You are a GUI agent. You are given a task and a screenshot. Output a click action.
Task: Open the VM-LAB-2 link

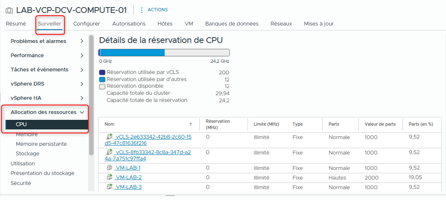128,177
